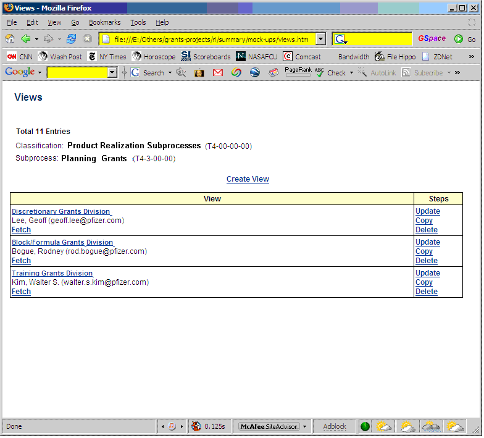Click the green circle status icon
484x438 pixels.
(365, 427)
